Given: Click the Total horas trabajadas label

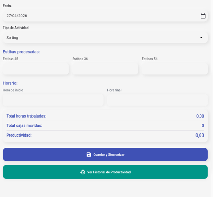Looking at the screenshot, I should pos(26,116).
